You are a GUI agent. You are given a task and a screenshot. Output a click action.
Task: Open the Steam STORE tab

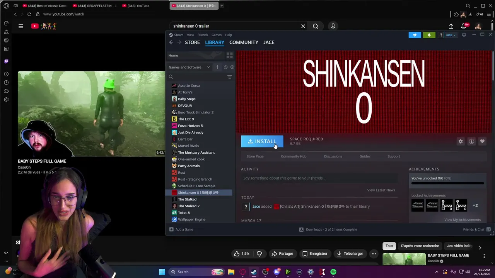[x=192, y=42]
